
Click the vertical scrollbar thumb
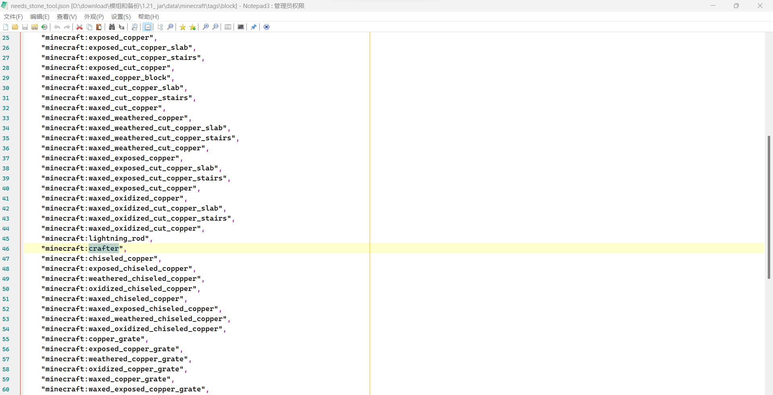[x=769, y=207]
